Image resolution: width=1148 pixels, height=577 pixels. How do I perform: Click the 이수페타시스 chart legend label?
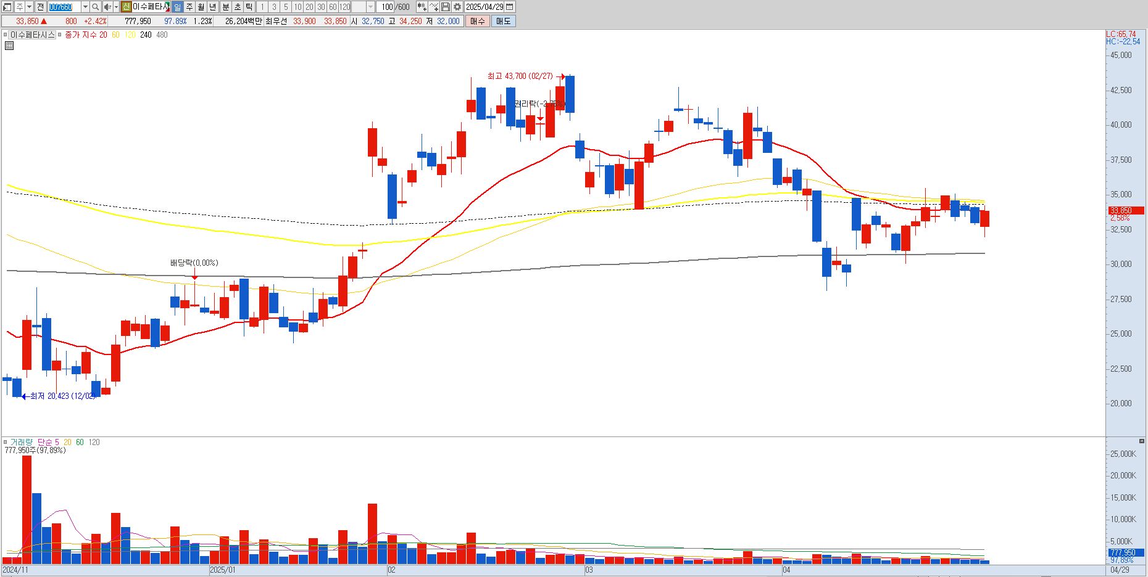33,35
